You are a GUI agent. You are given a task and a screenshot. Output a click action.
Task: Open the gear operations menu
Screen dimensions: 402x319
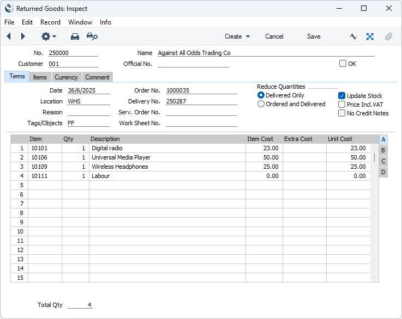click(x=49, y=36)
